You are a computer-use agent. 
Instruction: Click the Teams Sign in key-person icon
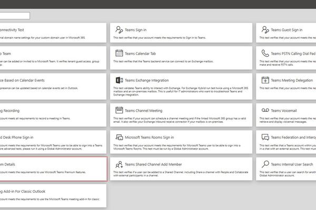click(119, 30)
